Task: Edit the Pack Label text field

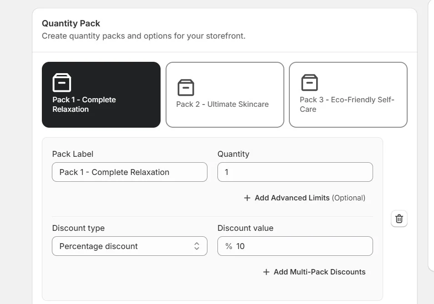Action: click(x=130, y=172)
